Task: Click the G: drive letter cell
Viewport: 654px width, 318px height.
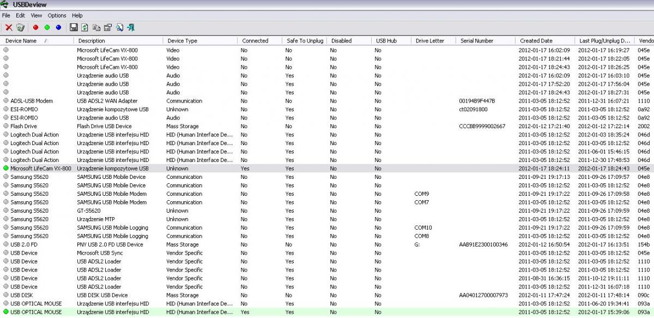Action: (x=417, y=244)
